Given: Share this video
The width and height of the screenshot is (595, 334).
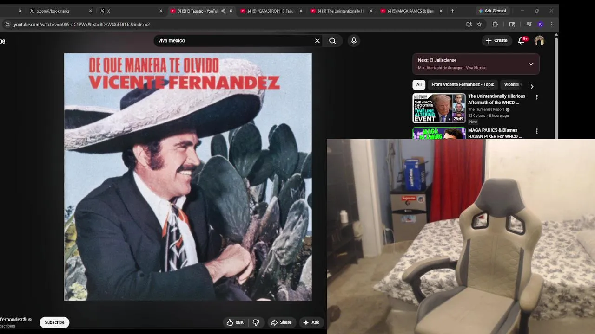Looking at the screenshot, I should click(281, 322).
